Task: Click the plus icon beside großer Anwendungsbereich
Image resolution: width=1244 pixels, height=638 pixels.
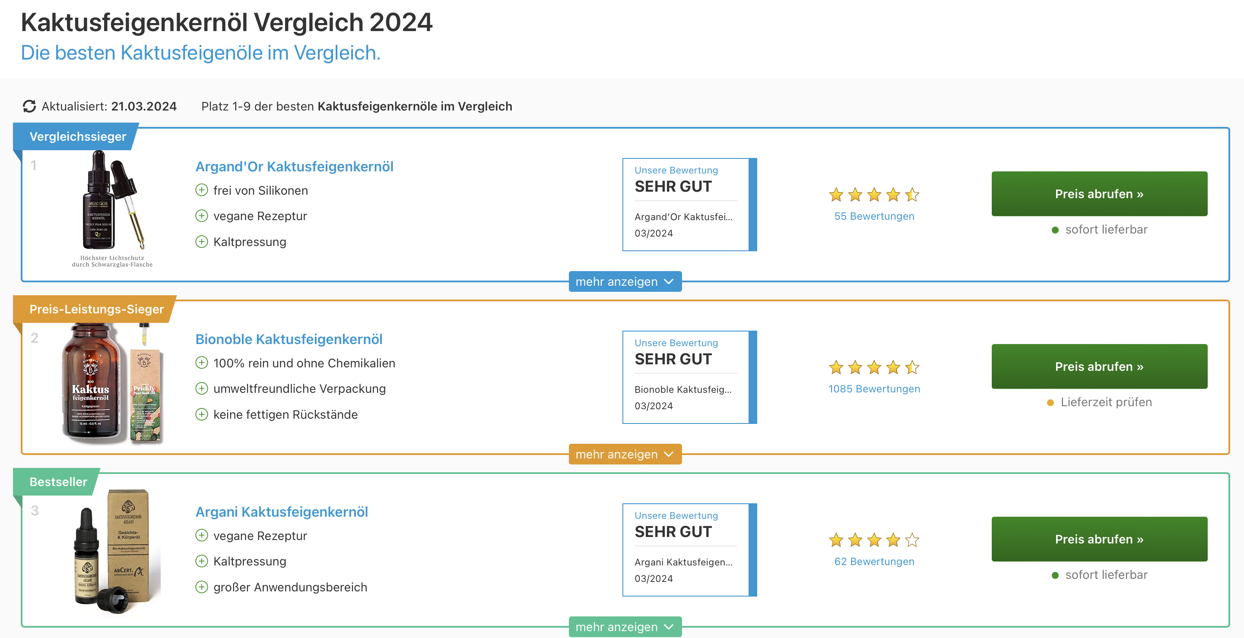Action: tap(201, 587)
